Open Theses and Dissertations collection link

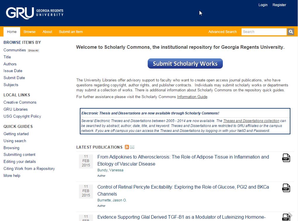point(251,121)
